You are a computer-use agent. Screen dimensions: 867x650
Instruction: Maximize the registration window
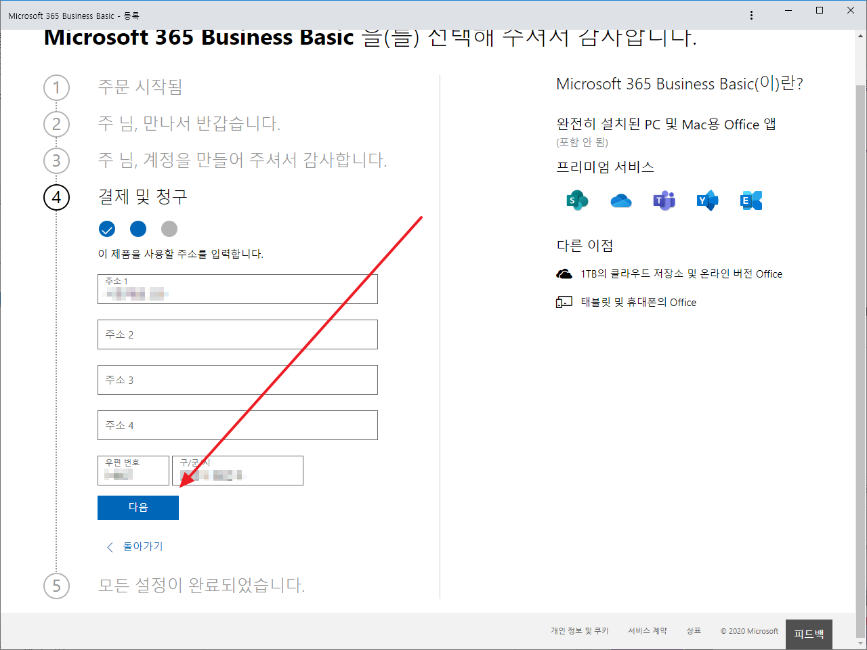(820, 10)
